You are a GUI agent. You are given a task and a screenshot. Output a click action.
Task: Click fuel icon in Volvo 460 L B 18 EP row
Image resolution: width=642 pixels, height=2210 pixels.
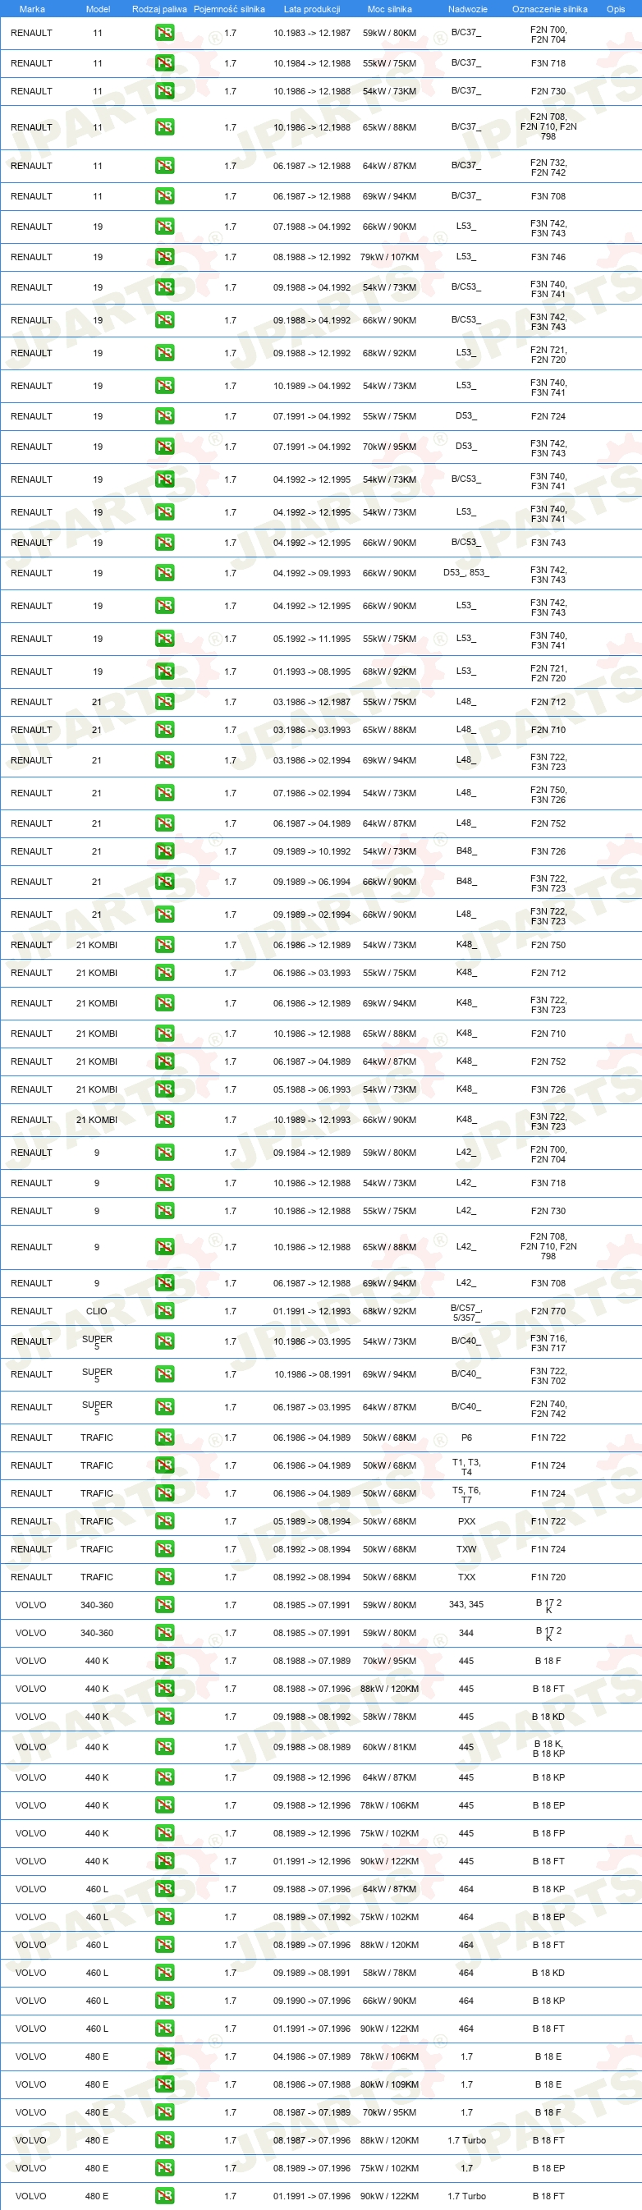[165, 1917]
